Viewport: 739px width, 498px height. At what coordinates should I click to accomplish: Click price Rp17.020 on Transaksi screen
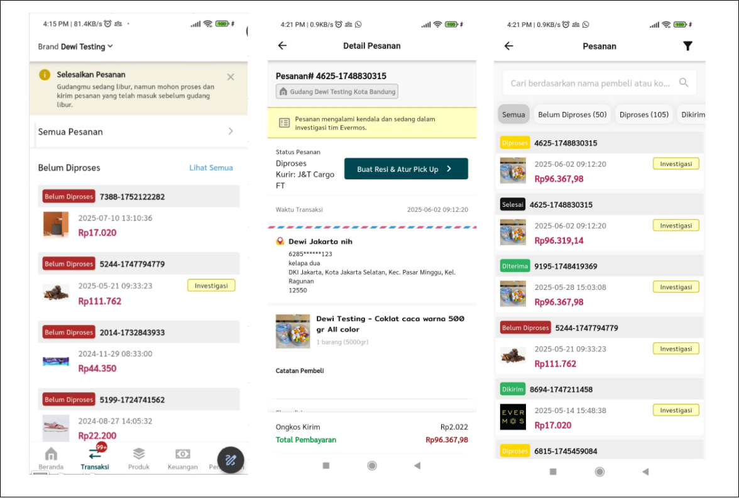point(97,233)
